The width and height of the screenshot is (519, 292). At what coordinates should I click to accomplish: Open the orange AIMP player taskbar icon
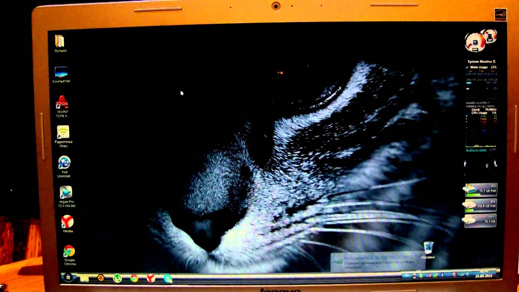coord(101,278)
